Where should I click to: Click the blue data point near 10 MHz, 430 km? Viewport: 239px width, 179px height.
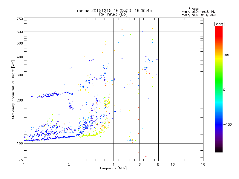pyautogui.click(x=174, y=52)
